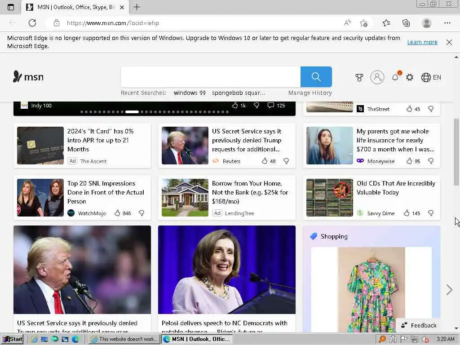Open 'Borrow from Your Home' ad headline
This screenshot has height=345, width=460.
(x=250, y=192)
